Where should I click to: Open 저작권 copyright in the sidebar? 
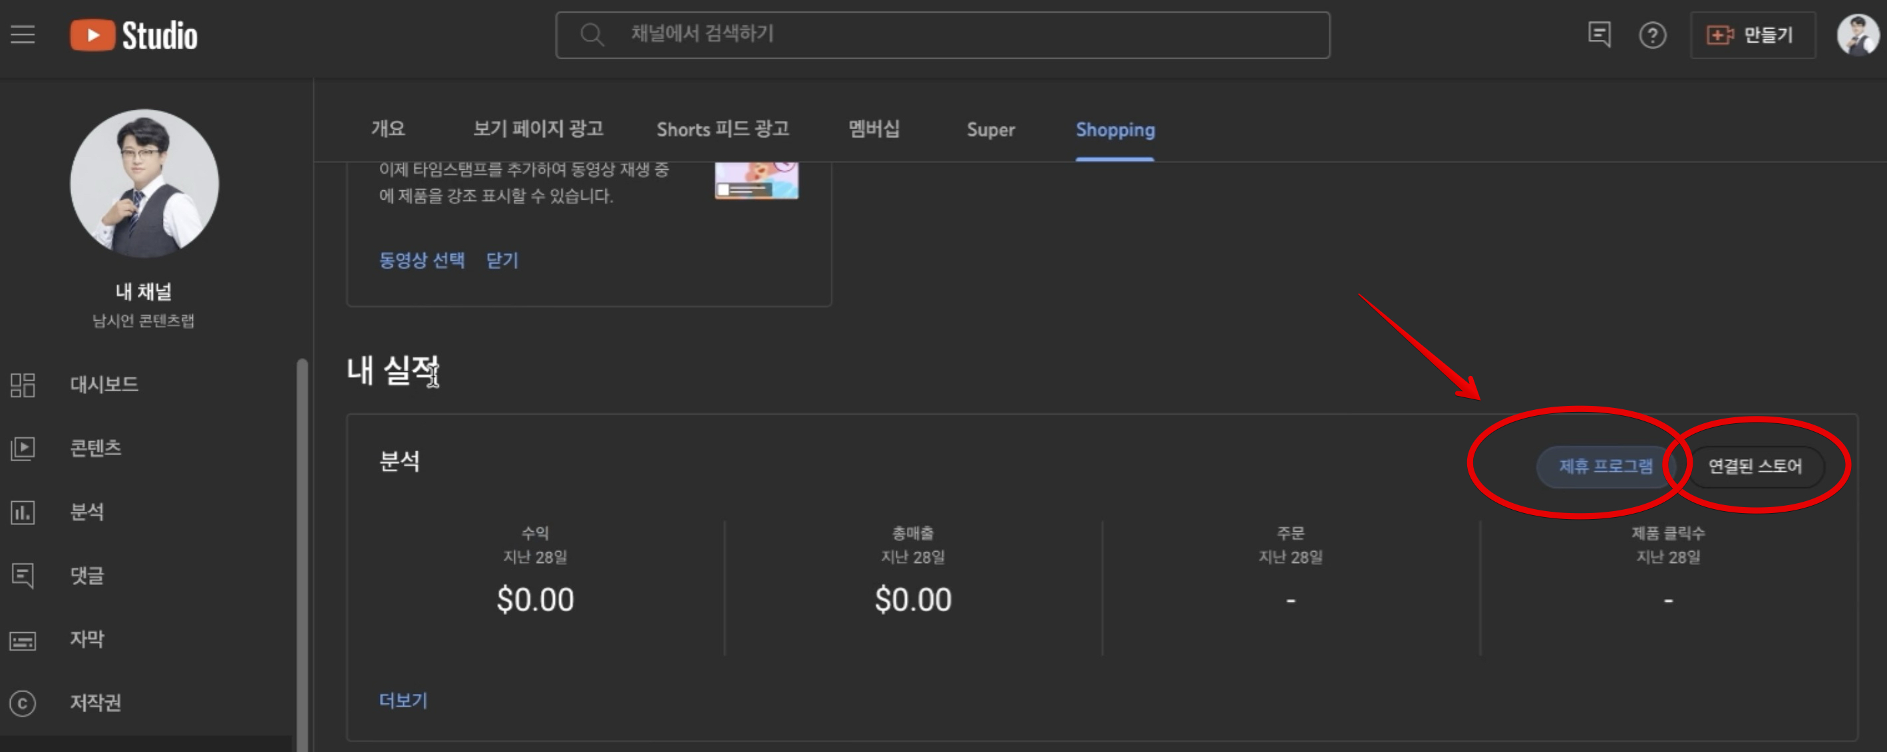[95, 703]
